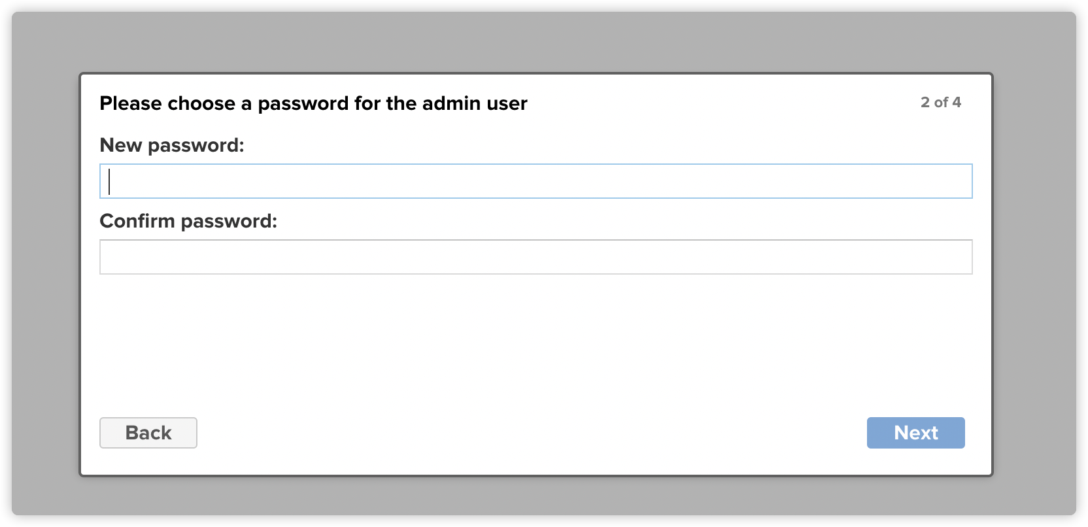Click the heading about the admin user password
Screen dimensions: 1088x527
tap(313, 103)
